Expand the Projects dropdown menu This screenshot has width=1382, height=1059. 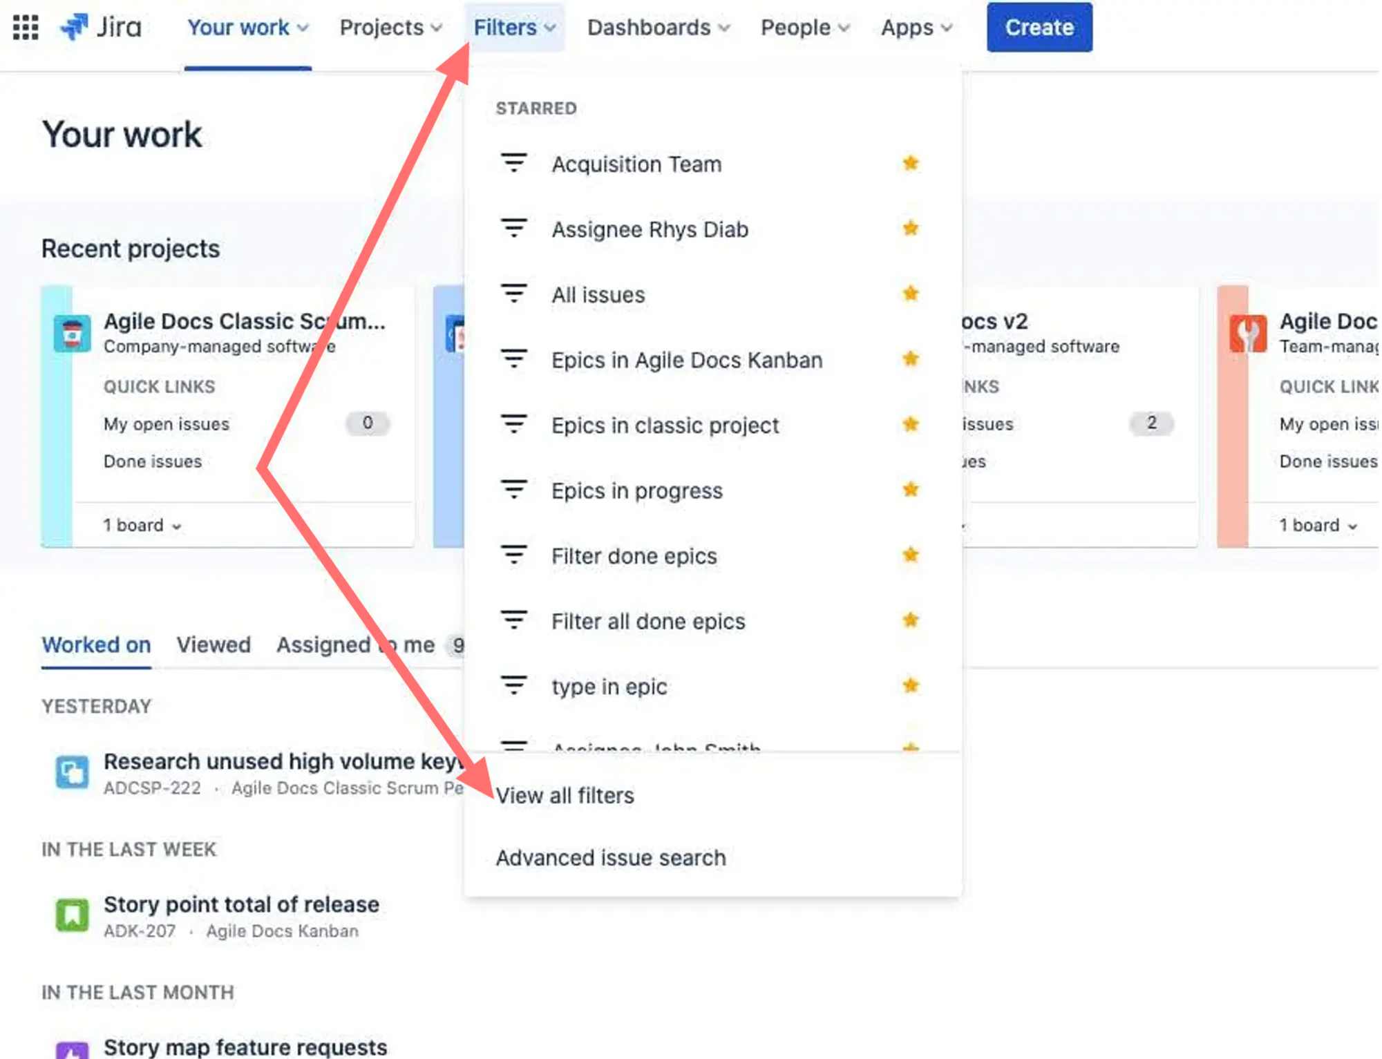[390, 28]
